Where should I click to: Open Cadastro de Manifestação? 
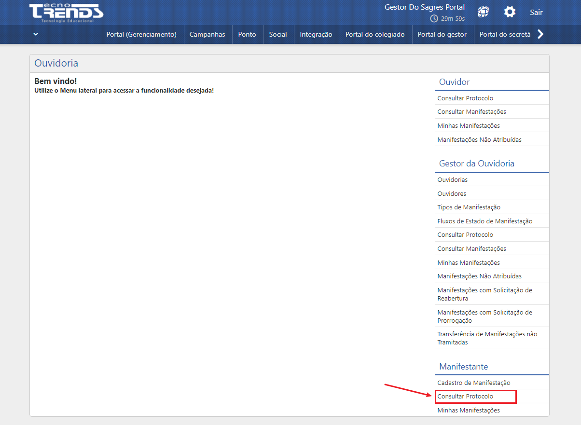tap(473, 383)
